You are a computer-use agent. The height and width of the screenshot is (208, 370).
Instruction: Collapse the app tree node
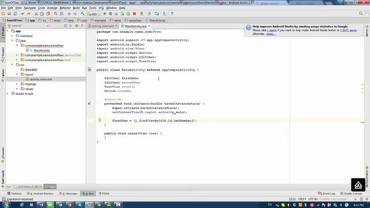(x=8, y=31)
